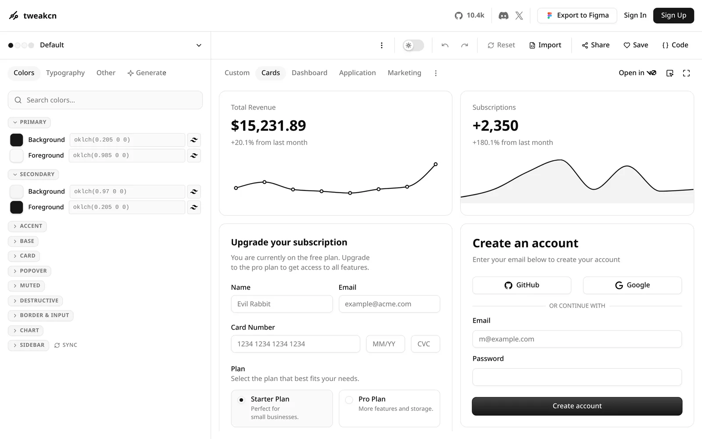Open Secondary Foreground color swatch
This screenshot has width=702, height=439.
pyautogui.click(x=17, y=207)
